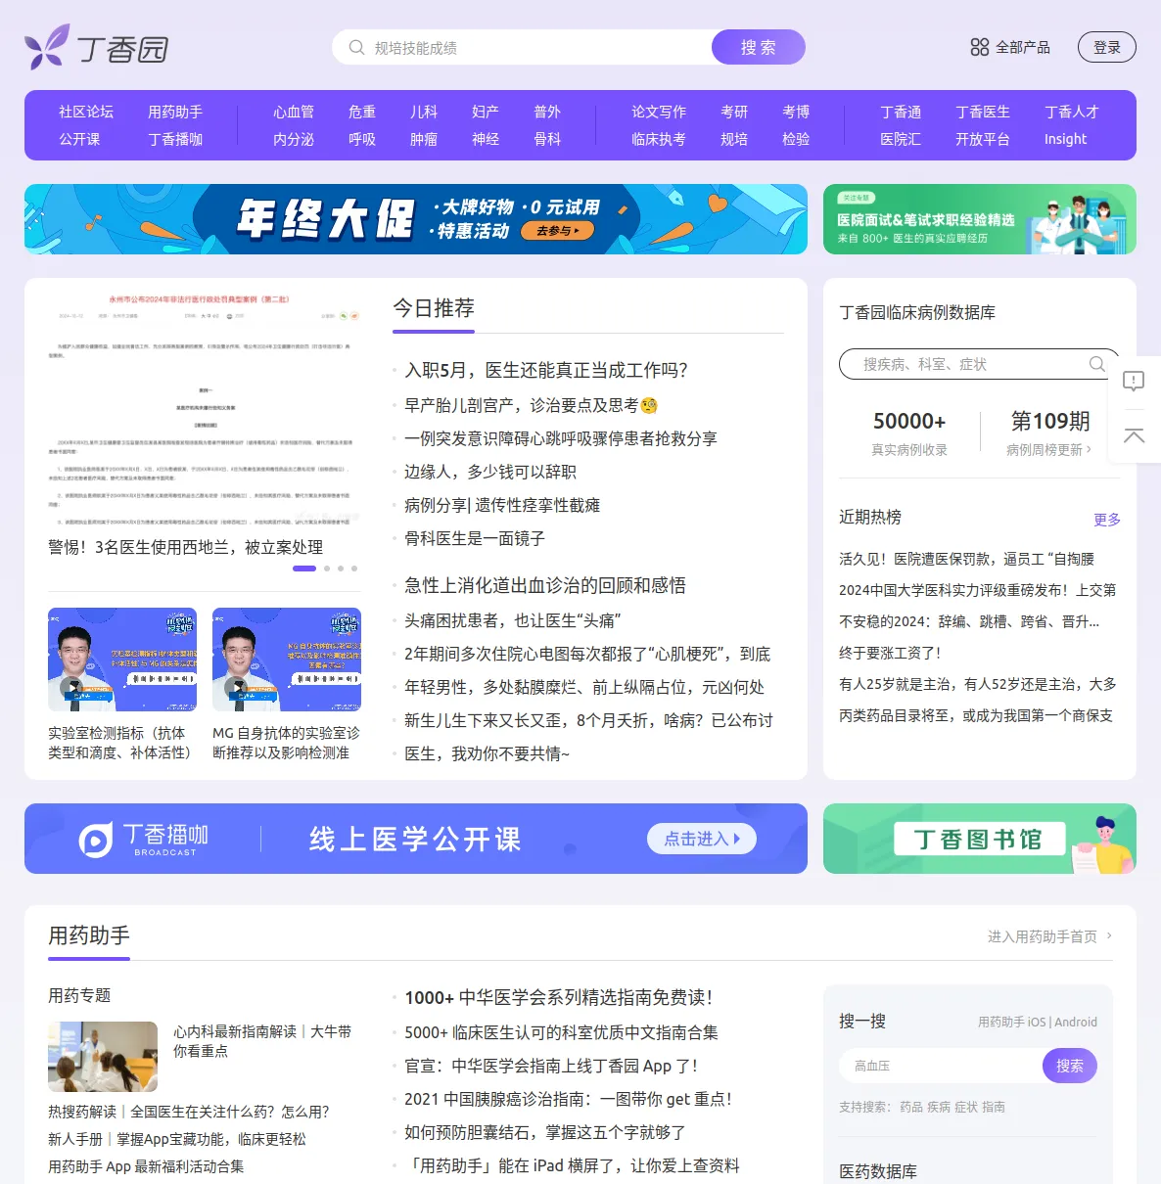1161x1184 pixels.
Task: Select the 肿瘤 specialty
Action: tap(424, 139)
